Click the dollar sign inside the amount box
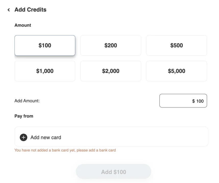Screen dimensions: 219x183 [x=194, y=101]
